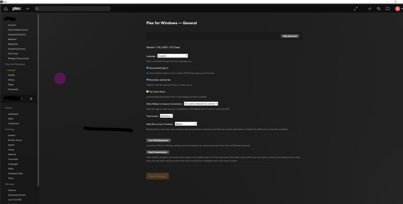Viewport: 403px width, 204px height.
Task: Open DLNA server settings
Action: click(11, 169)
